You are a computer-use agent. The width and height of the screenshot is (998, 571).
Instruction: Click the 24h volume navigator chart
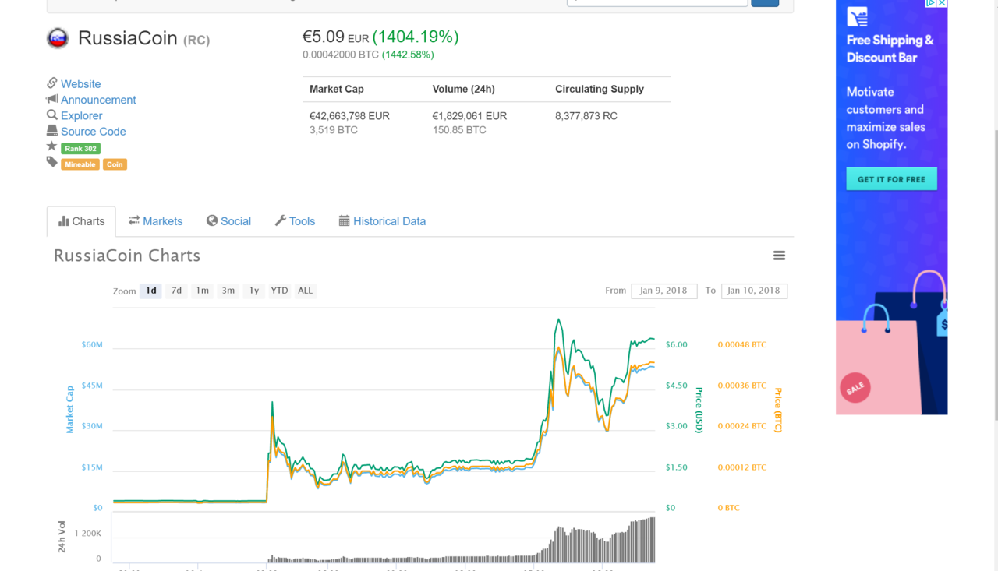tap(384, 538)
